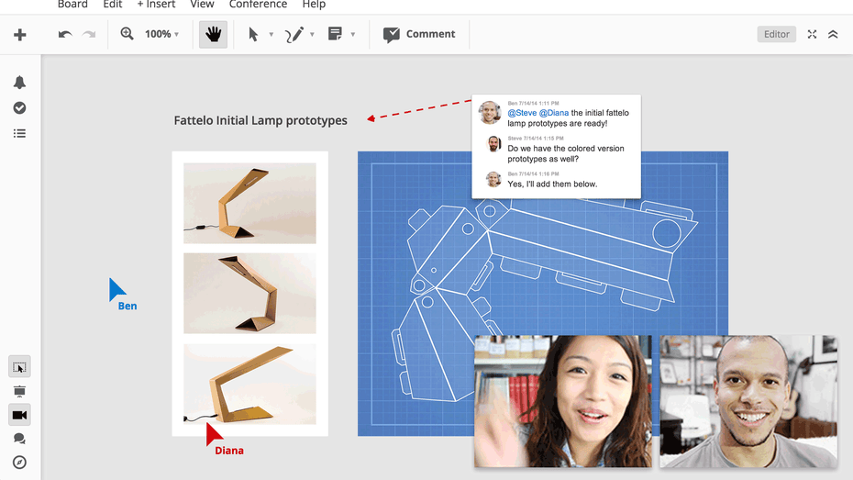Toggle collaborator cursors display
Image resolution: width=853 pixels, height=480 pixels.
(19, 367)
